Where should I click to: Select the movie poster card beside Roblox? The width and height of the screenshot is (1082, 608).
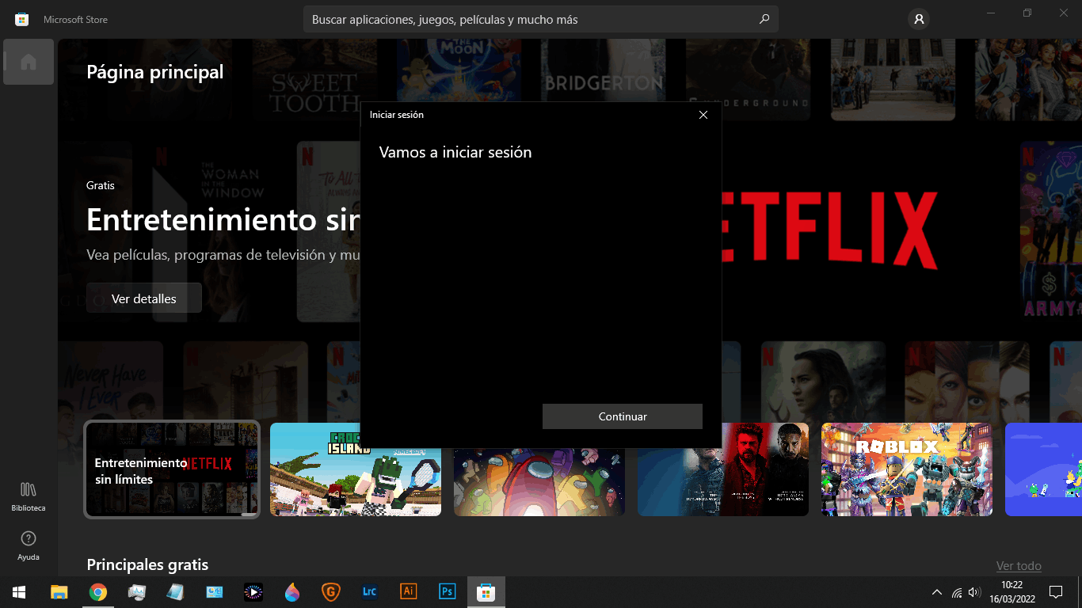pyautogui.click(x=723, y=469)
